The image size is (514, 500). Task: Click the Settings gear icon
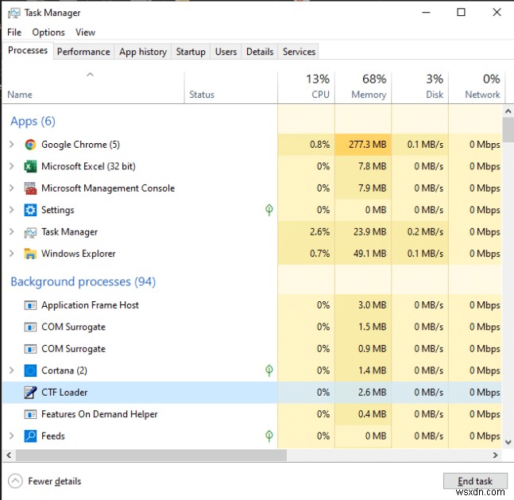coord(30,210)
